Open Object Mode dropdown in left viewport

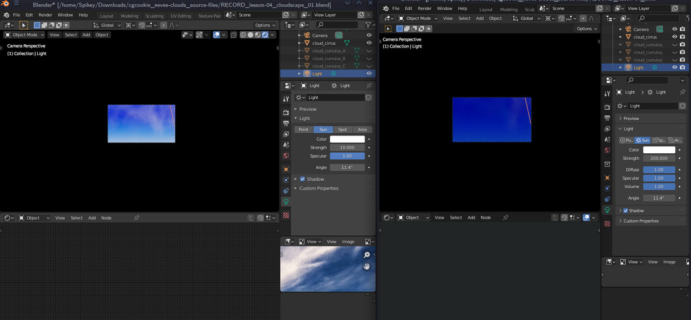point(25,35)
